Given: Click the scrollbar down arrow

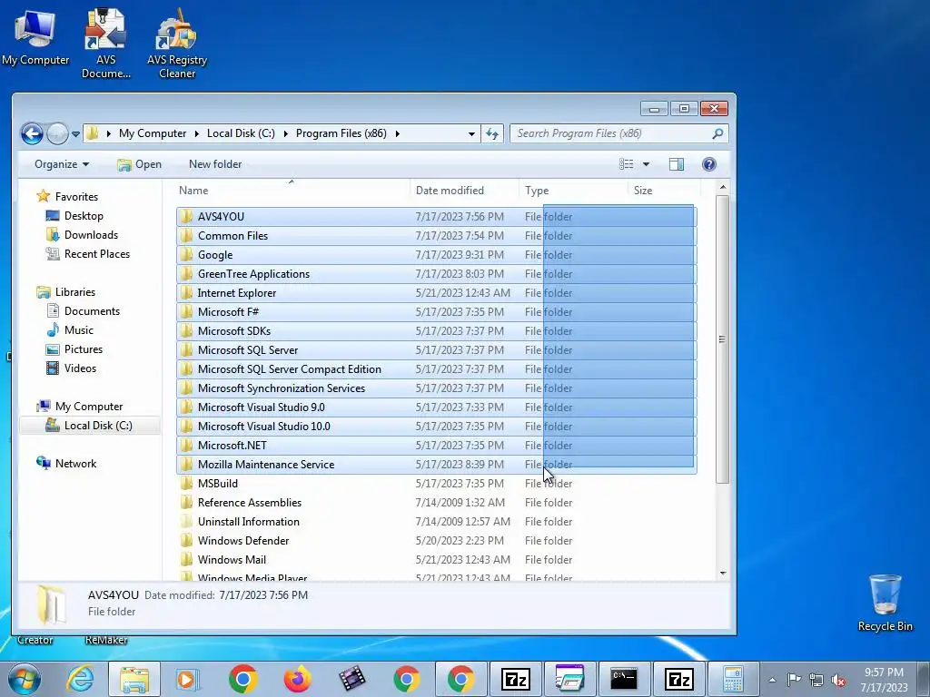Looking at the screenshot, I should pyautogui.click(x=722, y=574).
